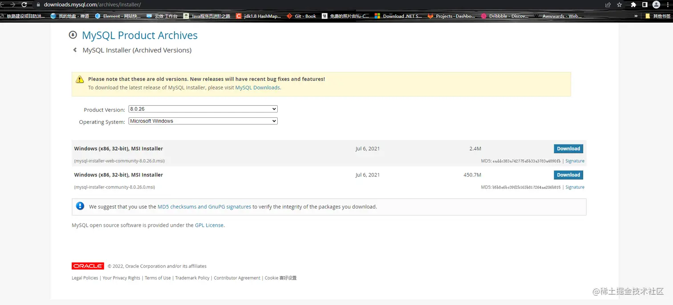Open the Projects - Dashboard GitLab bookmark
The width and height of the screenshot is (673, 305).
click(451, 16)
